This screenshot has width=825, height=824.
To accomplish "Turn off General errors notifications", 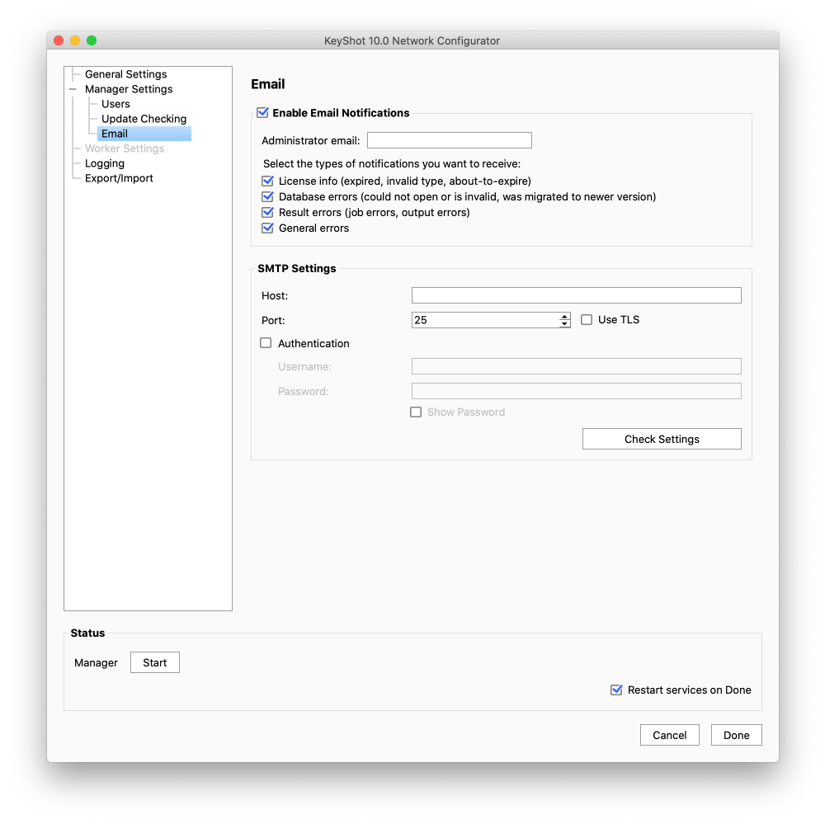I will [267, 228].
